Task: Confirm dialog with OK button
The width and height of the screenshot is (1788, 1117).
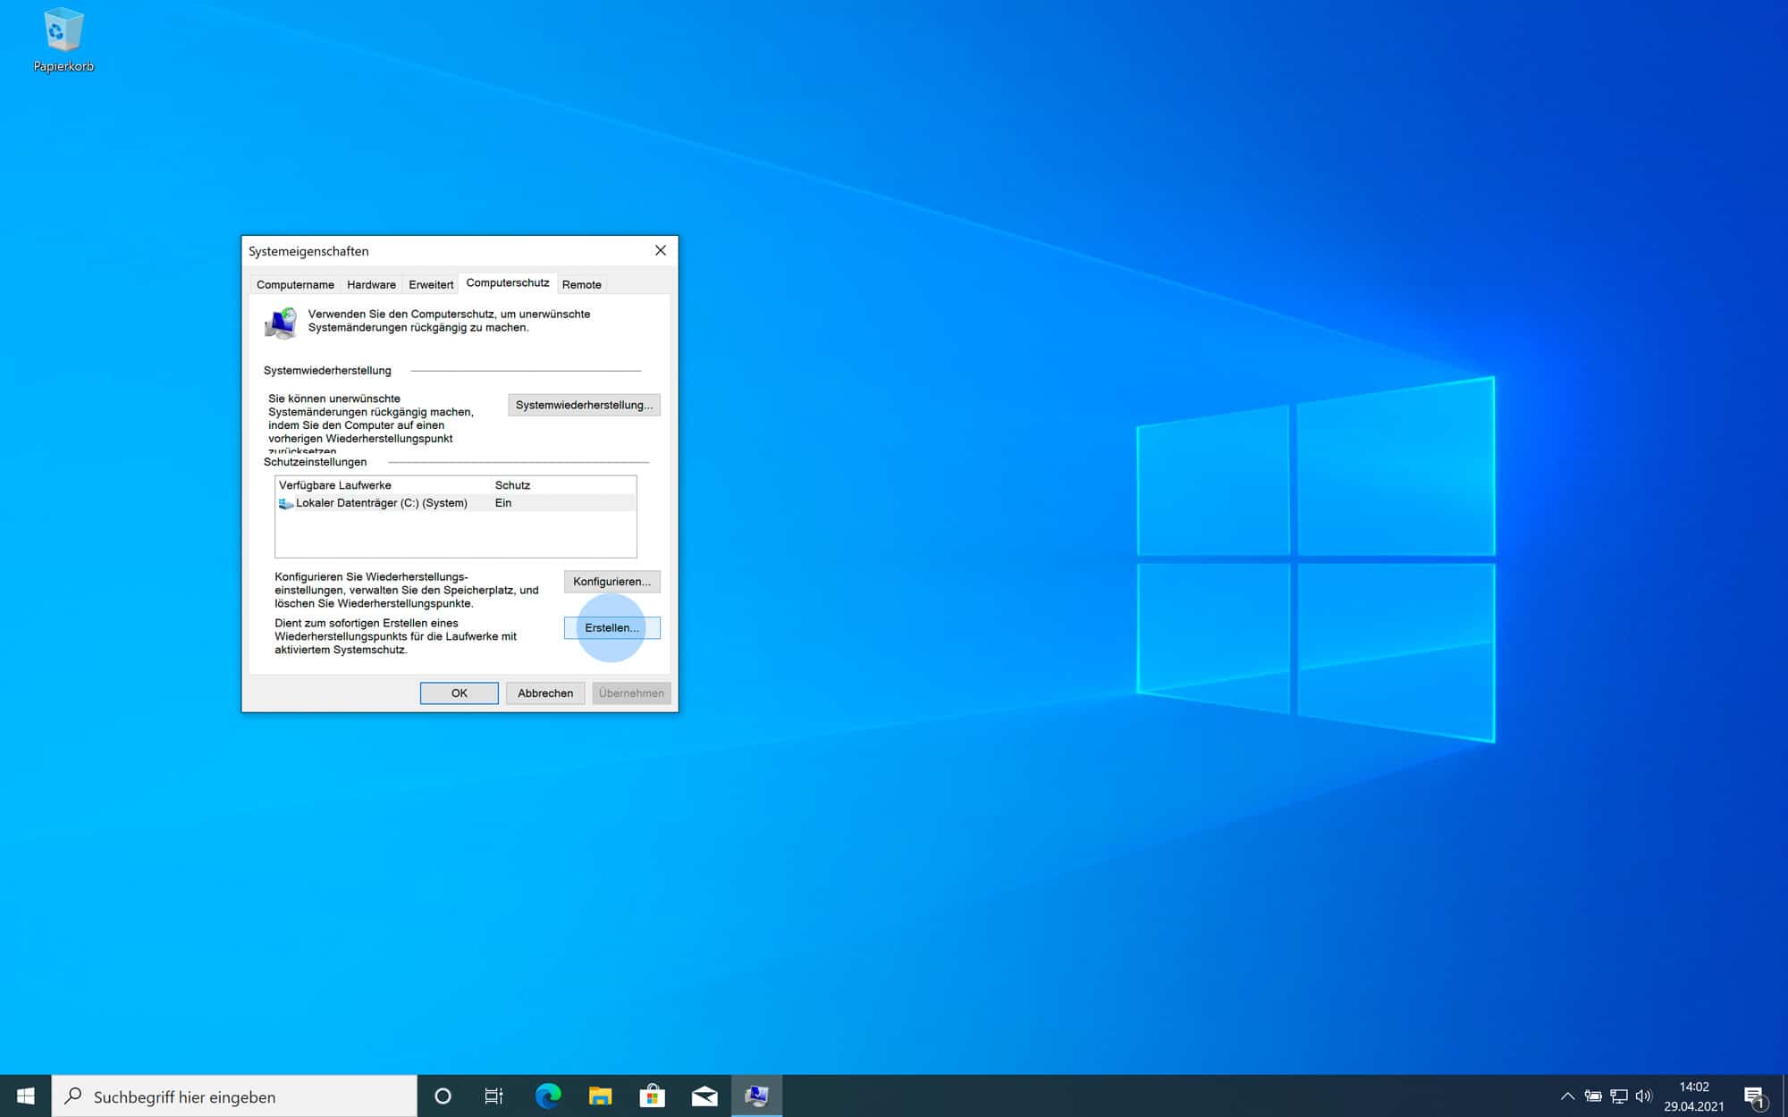Action: click(459, 693)
